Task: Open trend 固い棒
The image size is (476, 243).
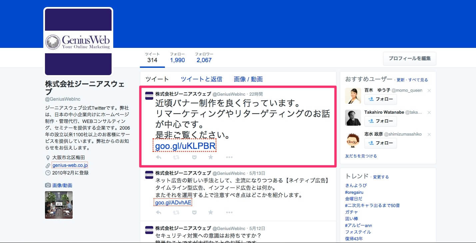Action: point(352,219)
